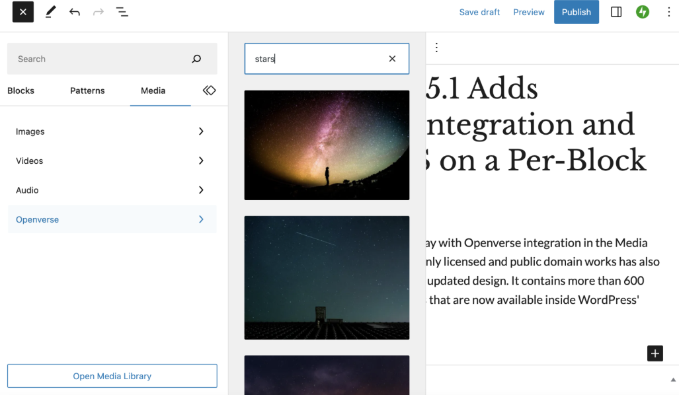The width and height of the screenshot is (679, 395).
Task: Switch to the Patterns tab
Action: (87, 90)
